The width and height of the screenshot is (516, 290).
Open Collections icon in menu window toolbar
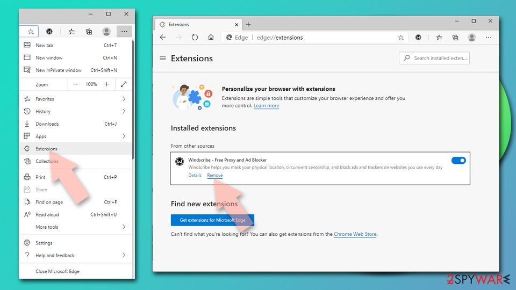coord(89,32)
